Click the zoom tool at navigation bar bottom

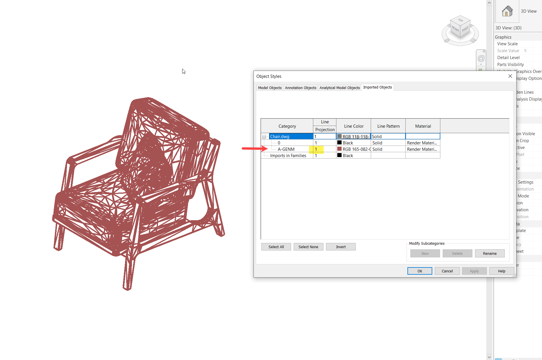click(480, 69)
